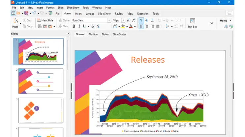Open the font name dropdown arrow

point(109,20)
